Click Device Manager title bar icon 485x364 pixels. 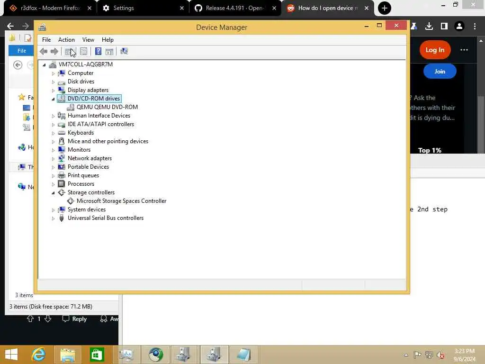click(42, 27)
